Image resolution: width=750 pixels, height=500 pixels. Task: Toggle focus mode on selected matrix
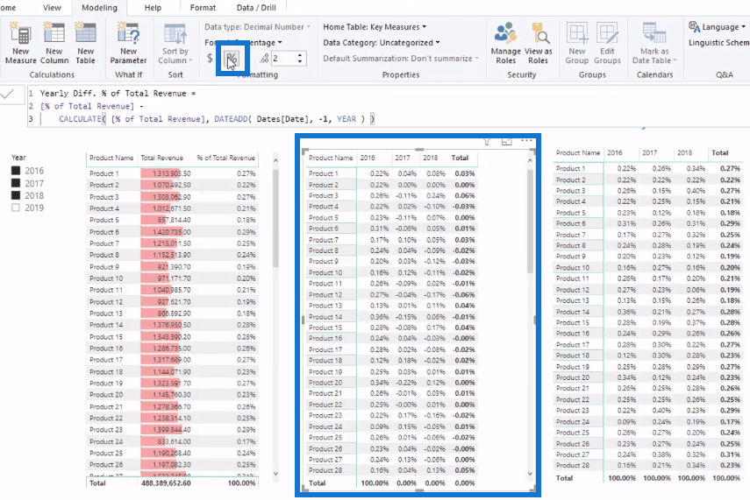(x=506, y=141)
